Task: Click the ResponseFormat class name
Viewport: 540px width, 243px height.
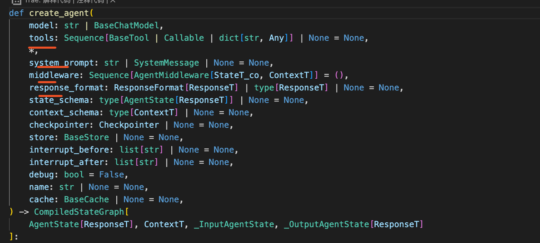Action: tap(149, 88)
